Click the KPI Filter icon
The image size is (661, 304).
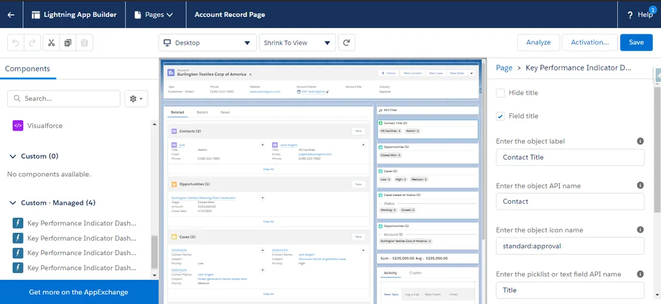click(x=380, y=110)
